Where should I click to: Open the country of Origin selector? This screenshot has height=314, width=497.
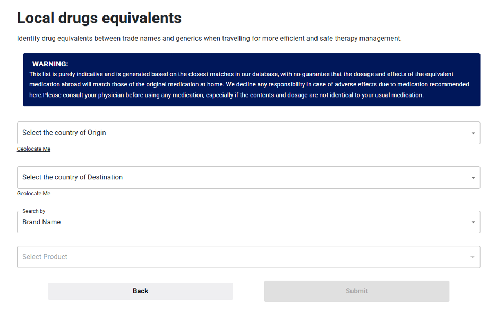click(x=248, y=133)
